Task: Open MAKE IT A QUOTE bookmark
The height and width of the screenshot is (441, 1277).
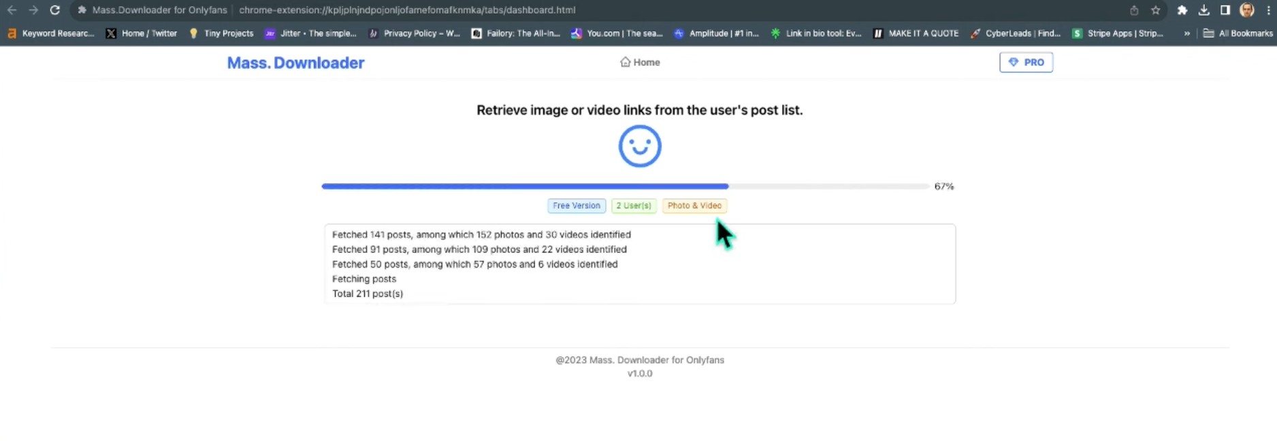Action: [x=916, y=33]
